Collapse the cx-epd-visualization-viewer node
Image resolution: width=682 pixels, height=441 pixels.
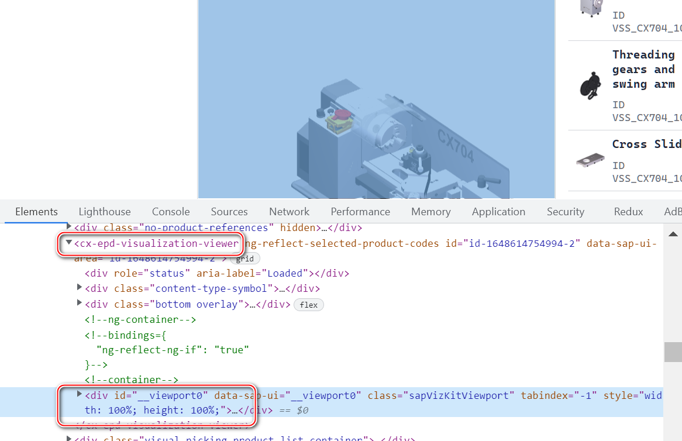68,243
